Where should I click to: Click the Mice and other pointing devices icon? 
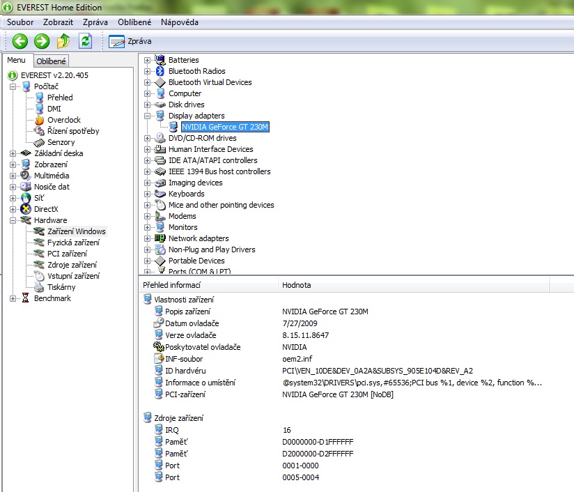tap(160, 205)
